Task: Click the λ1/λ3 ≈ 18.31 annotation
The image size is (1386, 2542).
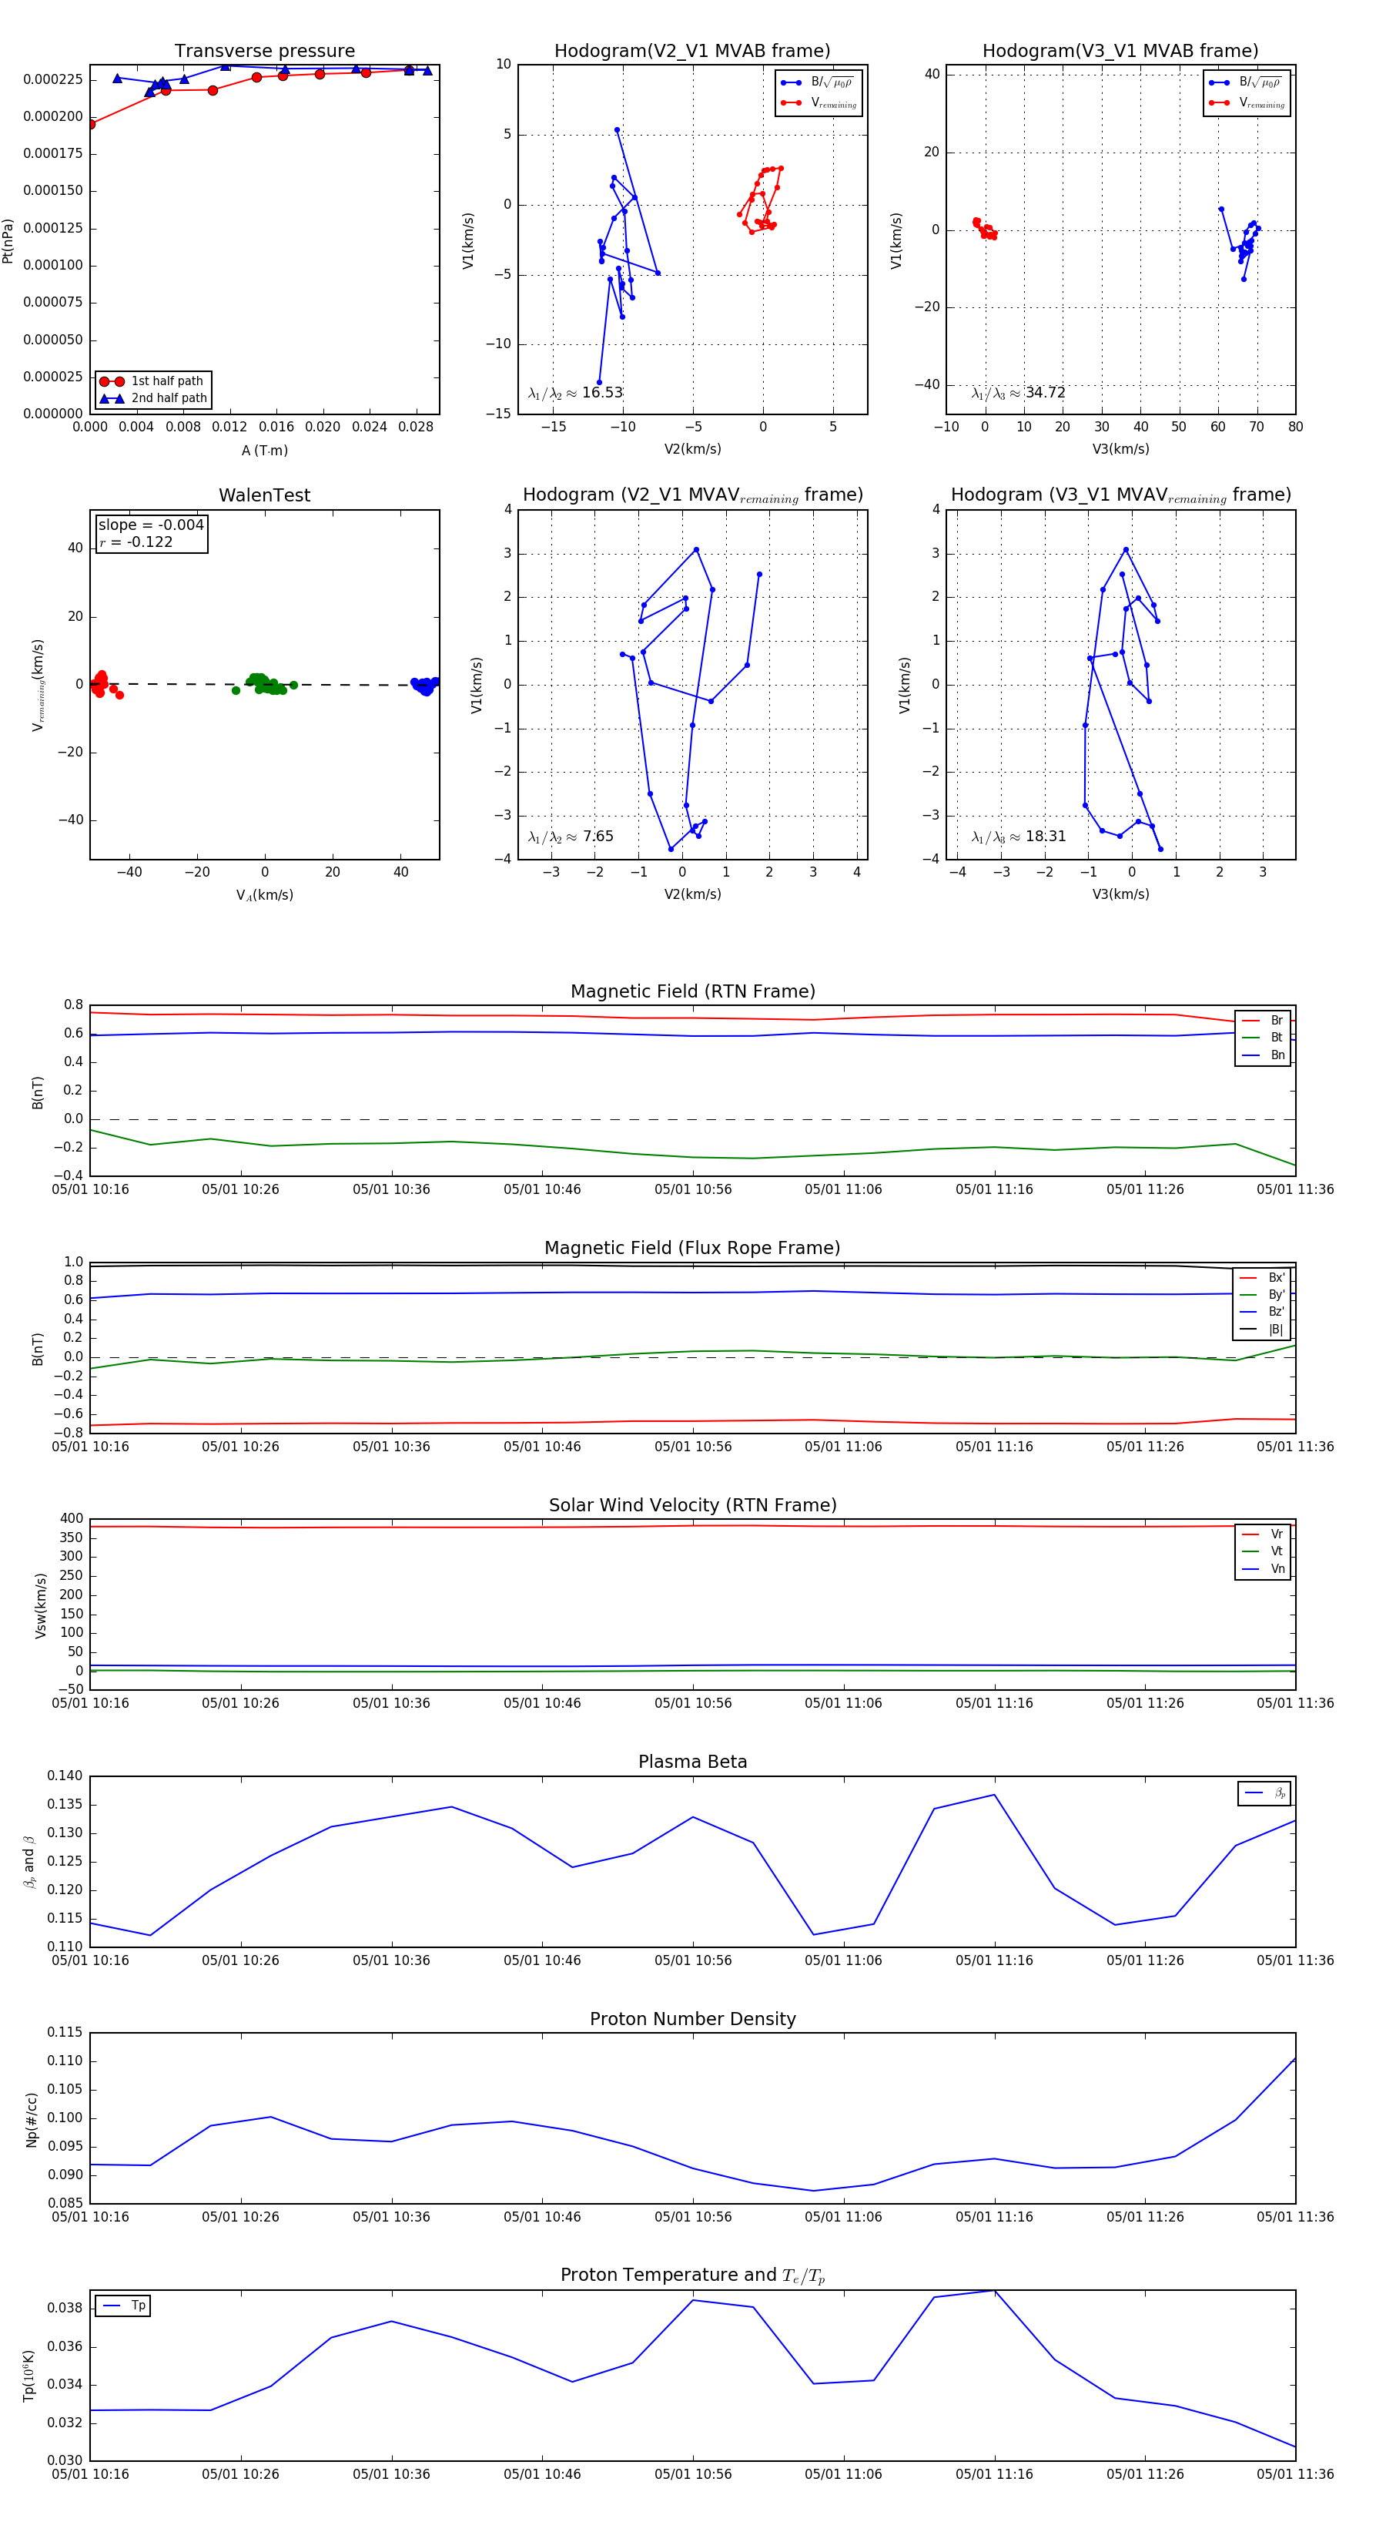Action: point(1018,837)
